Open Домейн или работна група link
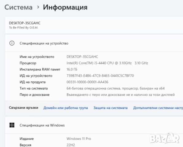The image size is (183, 147). 66,108
